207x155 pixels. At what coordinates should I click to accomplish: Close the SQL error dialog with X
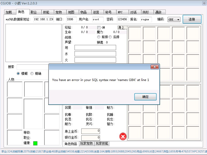(155, 67)
